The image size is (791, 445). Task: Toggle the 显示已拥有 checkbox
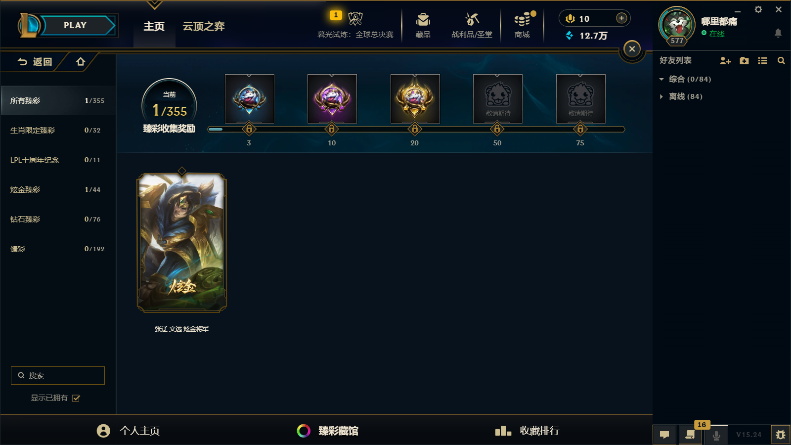[x=76, y=398]
